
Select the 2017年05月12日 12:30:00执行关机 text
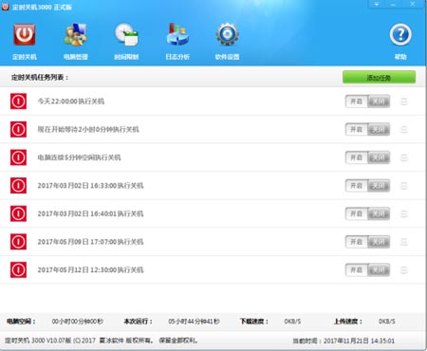pyautogui.click(x=90, y=270)
